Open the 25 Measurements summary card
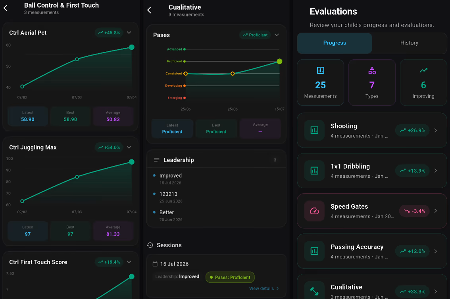This screenshot has width=450, height=299. click(320, 83)
